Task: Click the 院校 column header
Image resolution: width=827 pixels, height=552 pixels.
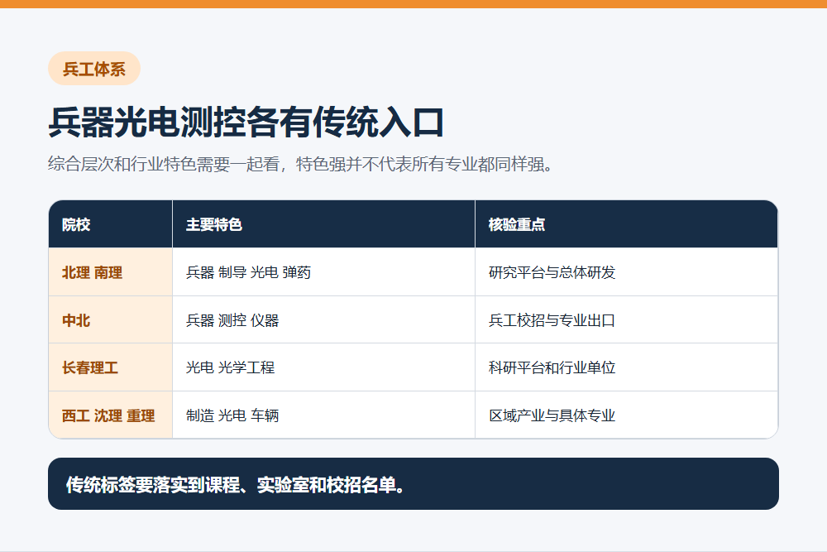Action: pyautogui.click(x=110, y=224)
